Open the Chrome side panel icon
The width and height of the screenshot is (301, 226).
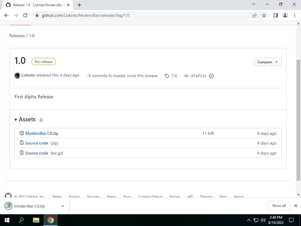coord(276,15)
